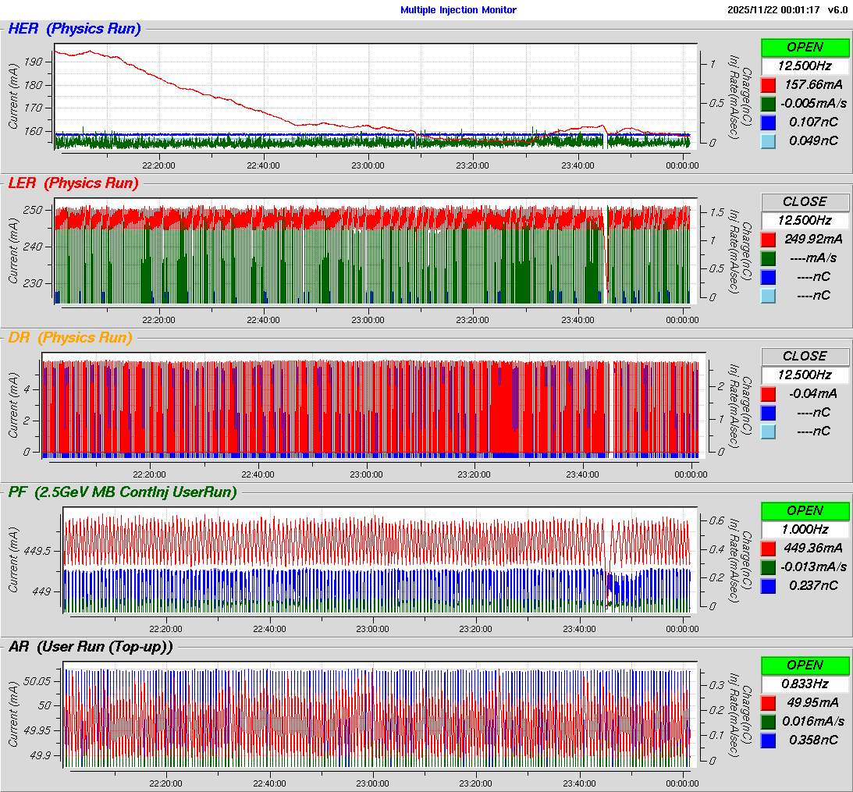Viewport: 853px width, 792px height.
Task: Click the red swatch beside 249.92mA in LER
Action: (x=769, y=239)
